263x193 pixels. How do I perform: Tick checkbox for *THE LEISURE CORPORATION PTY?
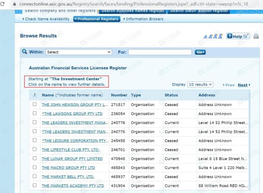[x=34, y=140]
